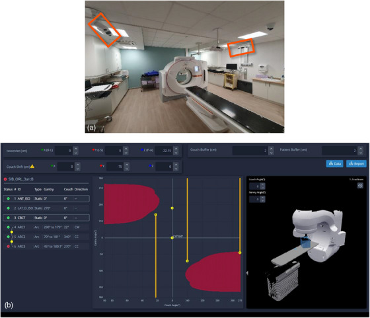Select the ARC3 beam row
This screenshot has width=370, height=318.
tap(46, 246)
